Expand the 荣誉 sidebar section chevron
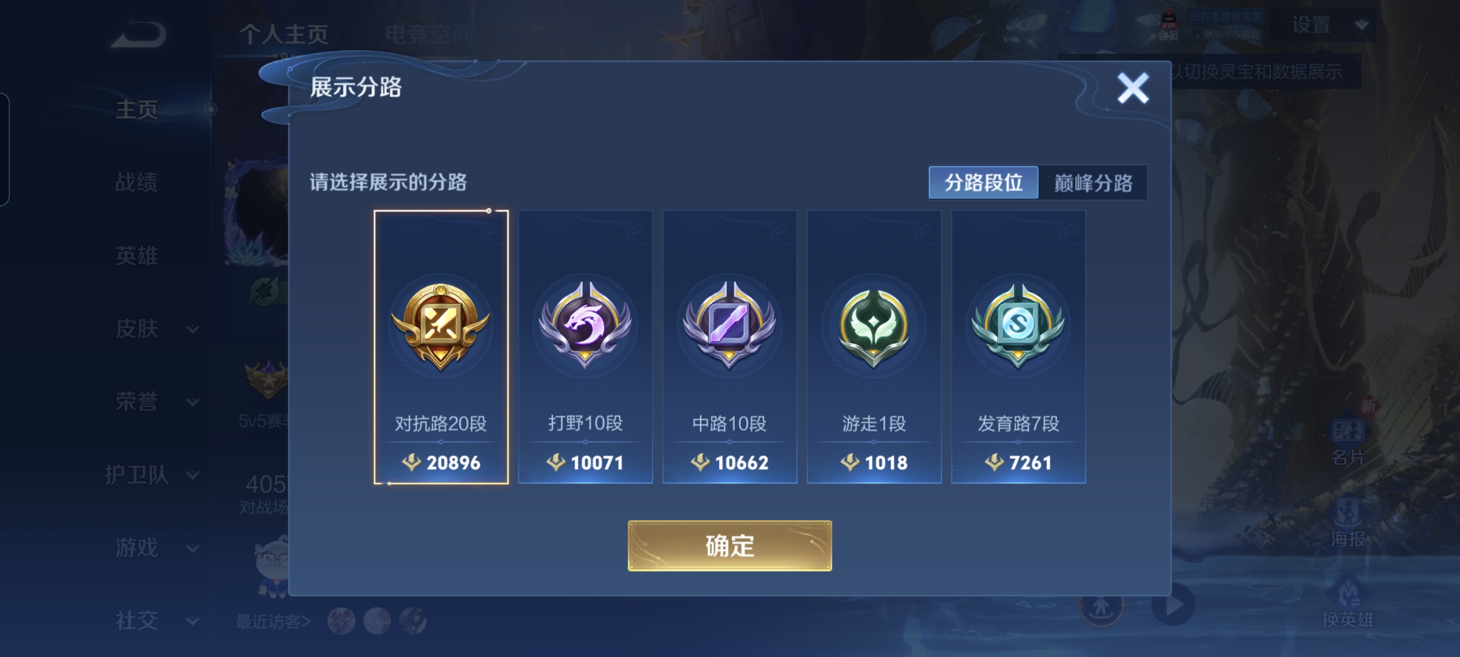The image size is (1460, 657). coord(193,402)
